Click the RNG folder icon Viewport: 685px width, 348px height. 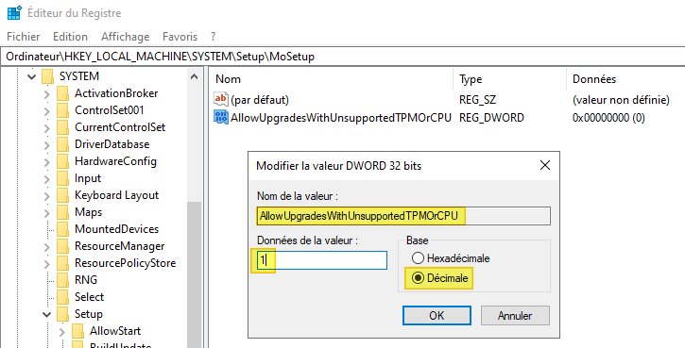point(63,280)
